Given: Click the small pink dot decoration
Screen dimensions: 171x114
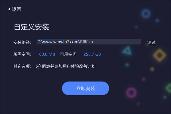Looking at the screenshot, I should coord(144,79).
